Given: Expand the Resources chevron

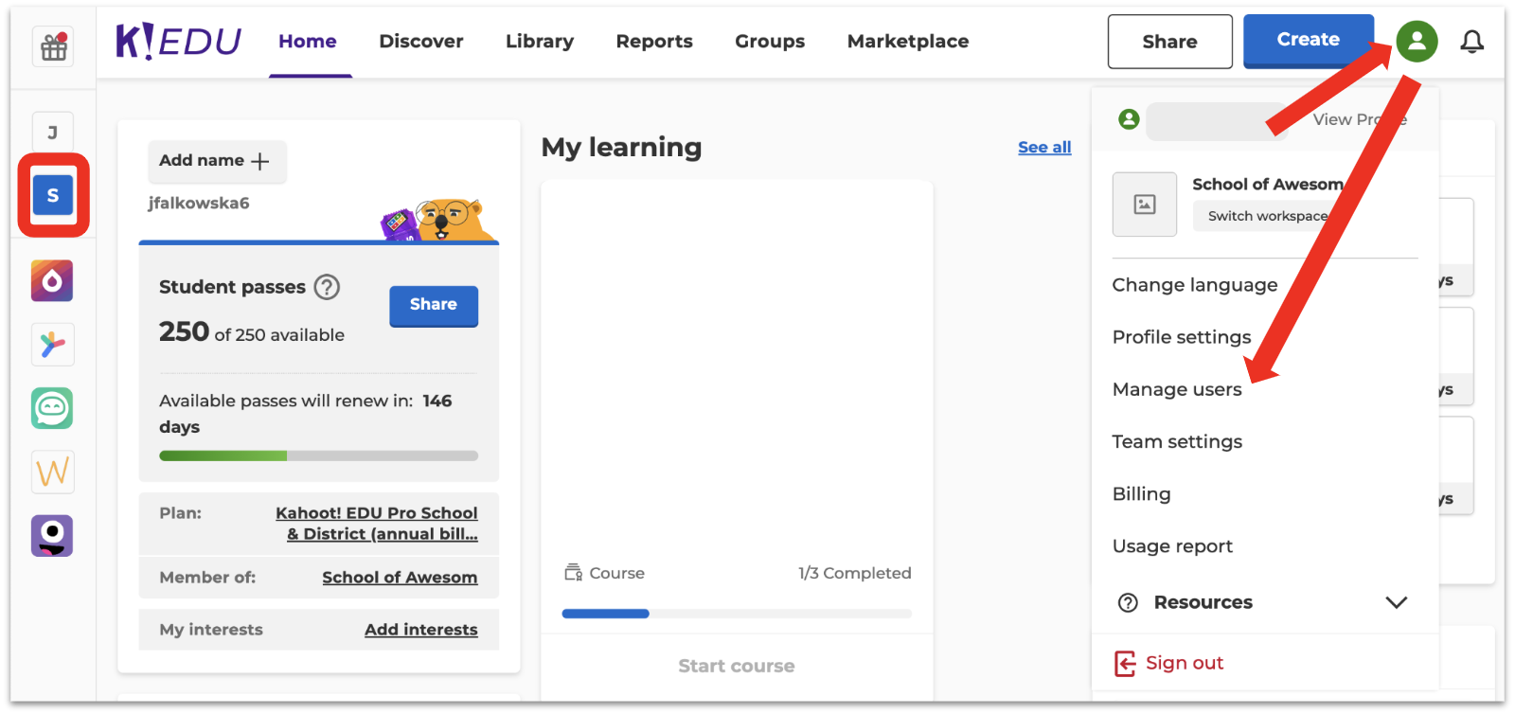Looking at the screenshot, I should click(1396, 602).
